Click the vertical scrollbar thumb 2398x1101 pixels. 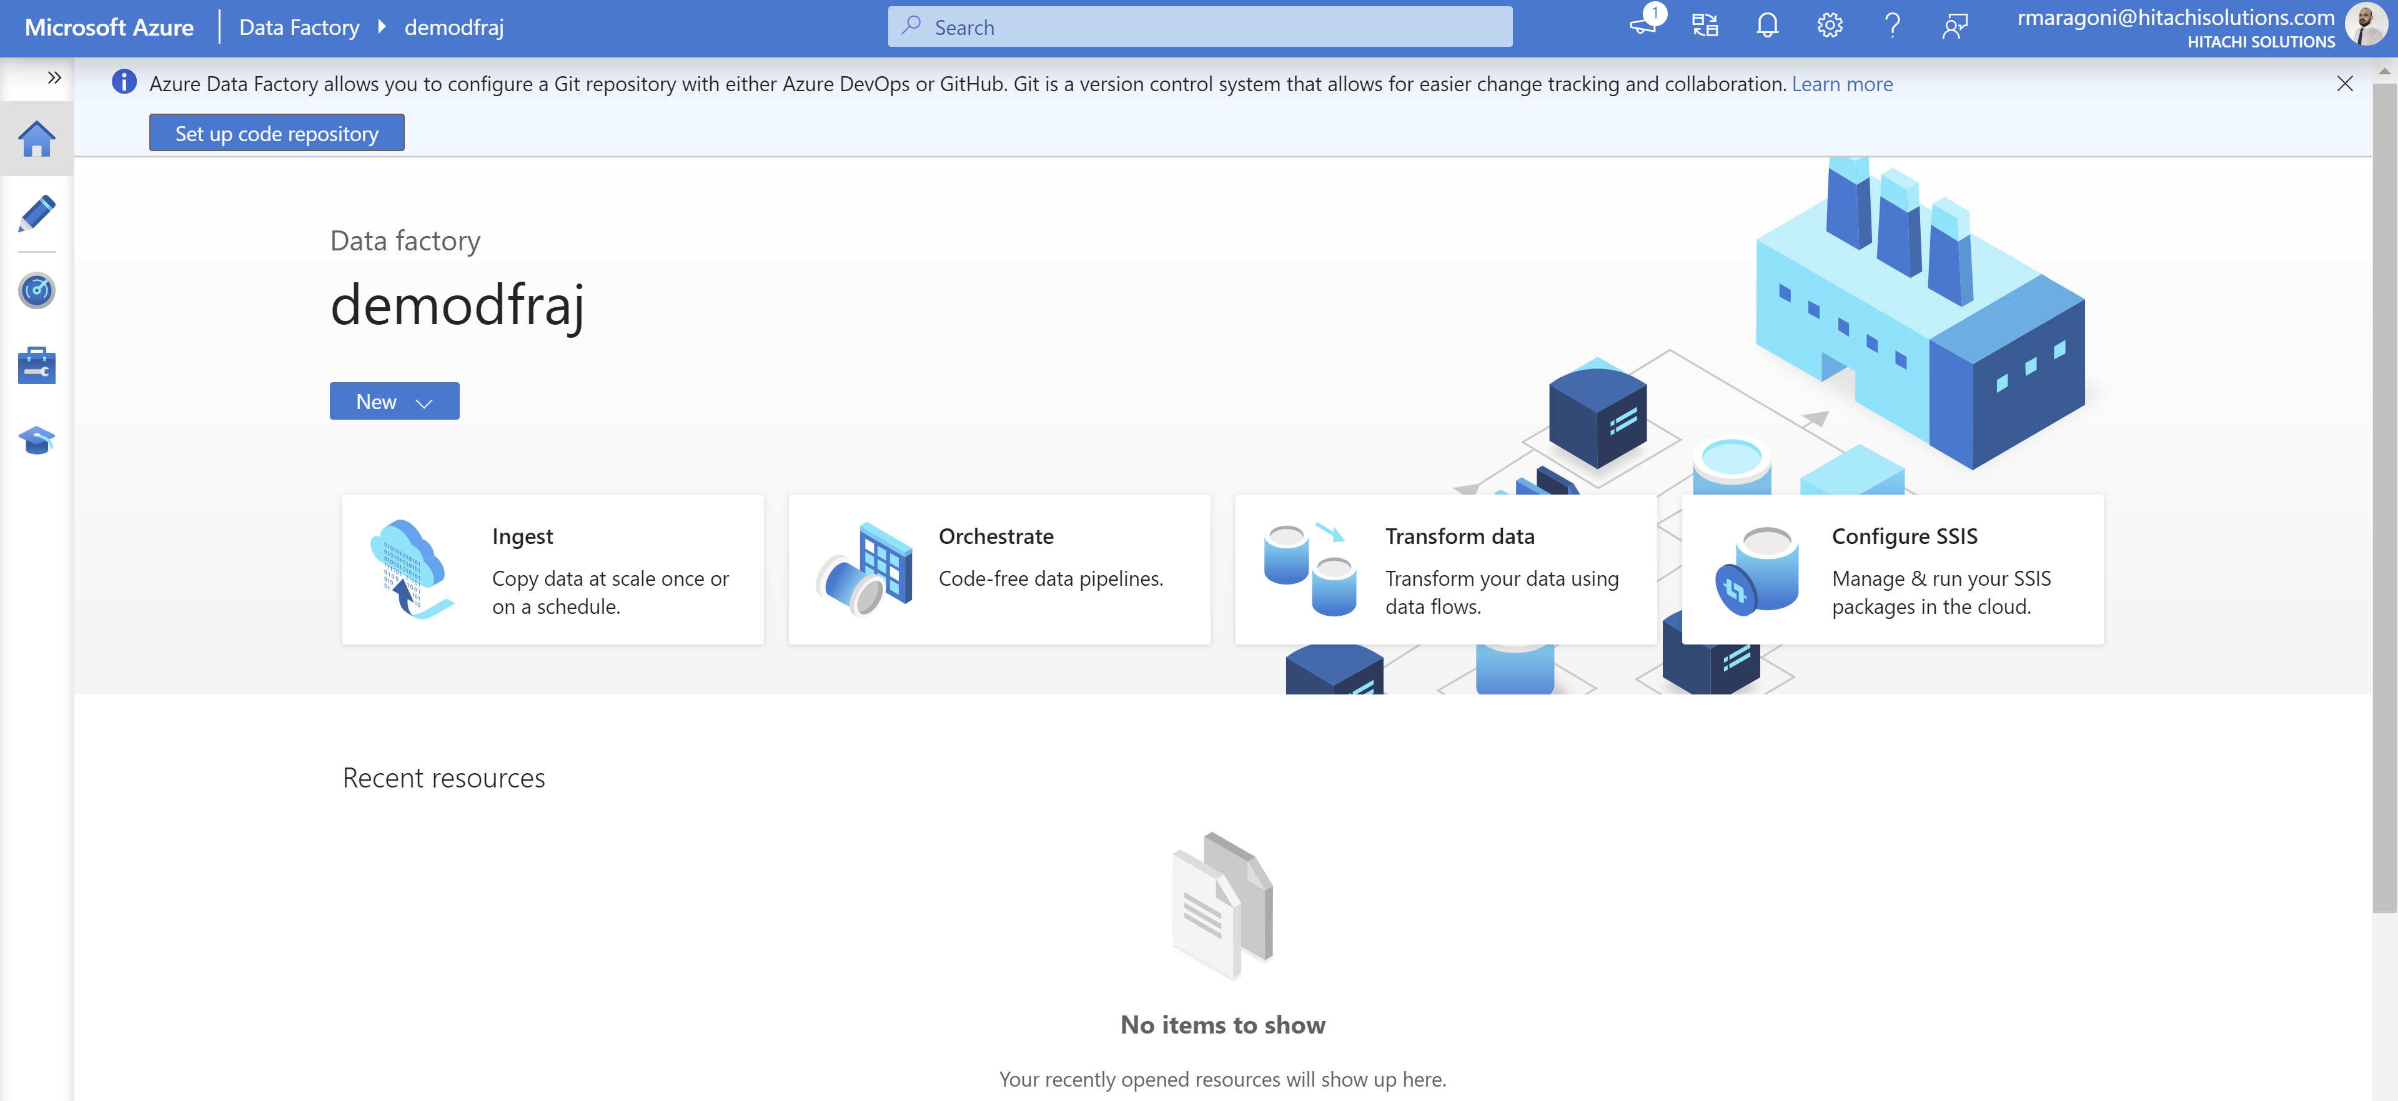(2384, 499)
